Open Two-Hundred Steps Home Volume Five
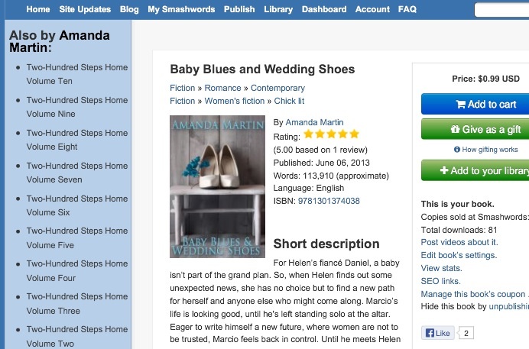The width and height of the screenshot is (529, 349). click(76, 238)
